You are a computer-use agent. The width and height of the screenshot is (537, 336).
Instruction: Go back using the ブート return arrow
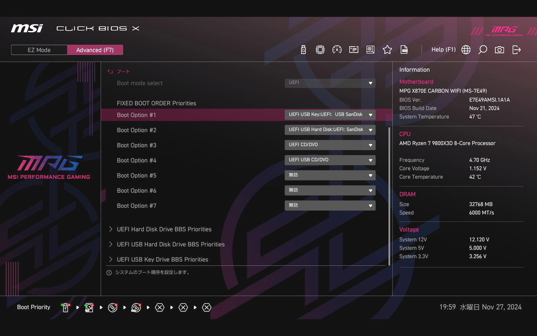coord(110,72)
